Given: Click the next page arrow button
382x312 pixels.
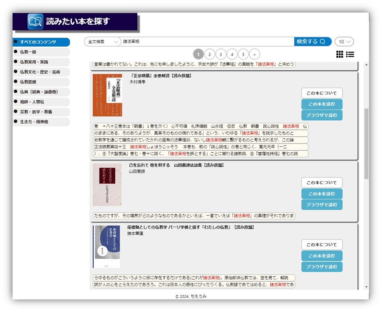Looking at the screenshot, I should (254, 54).
